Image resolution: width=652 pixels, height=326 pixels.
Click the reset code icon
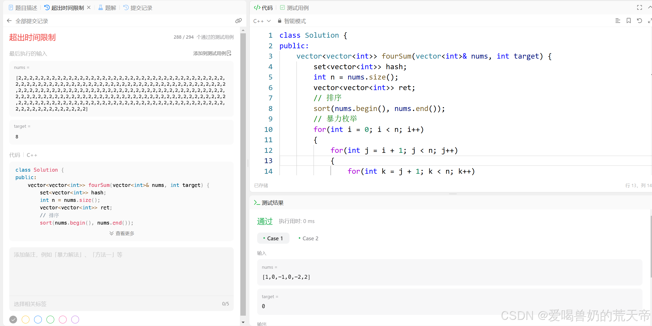[639, 21]
